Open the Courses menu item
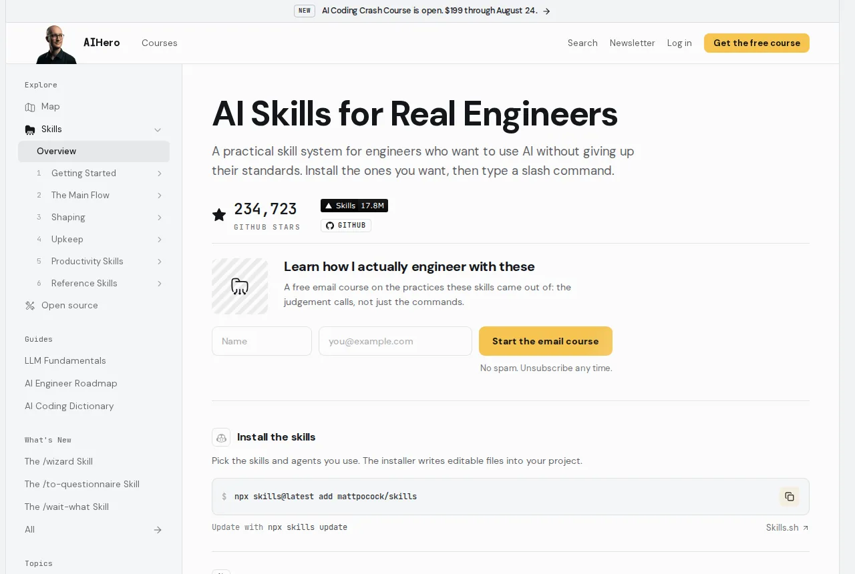The width and height of the screenshot is (855, 574). (x=160, y=43)
